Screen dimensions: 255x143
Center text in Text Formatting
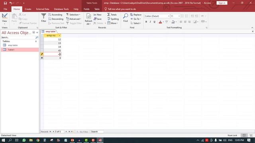click(x=185, y=22)
